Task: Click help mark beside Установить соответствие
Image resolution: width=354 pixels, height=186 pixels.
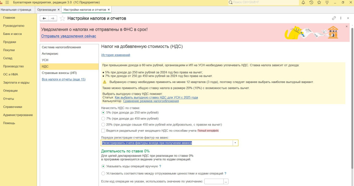Action: [x=225, y=174]
